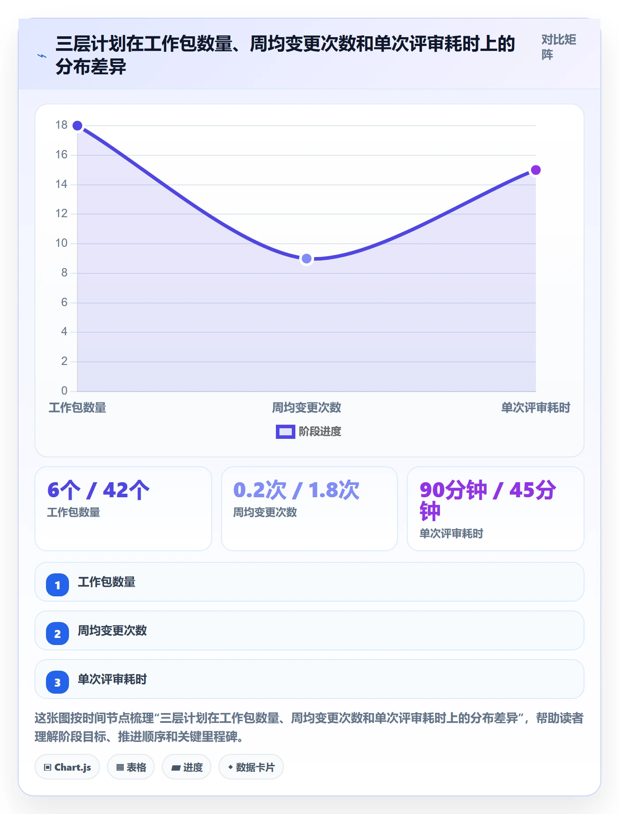This screenshot has width=619, height=814.
Task: Click the grid icon in 表格 chip
Action: [x=120, y=767]
